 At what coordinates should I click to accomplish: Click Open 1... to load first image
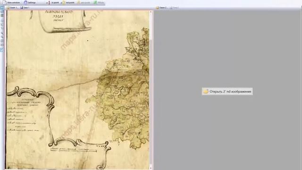click(x=12, y=8)
